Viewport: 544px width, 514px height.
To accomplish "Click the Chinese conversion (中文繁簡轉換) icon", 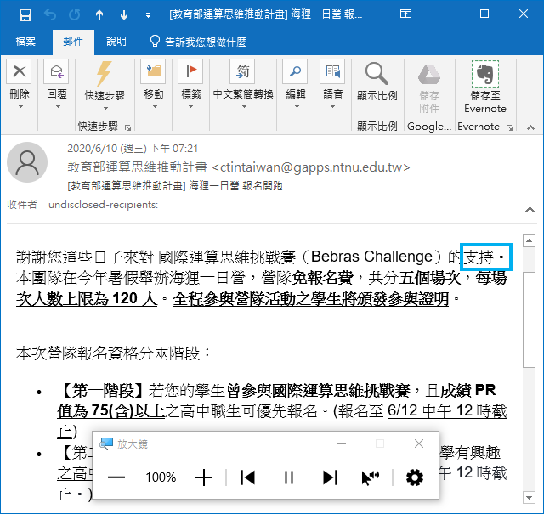I will [242, 72].
